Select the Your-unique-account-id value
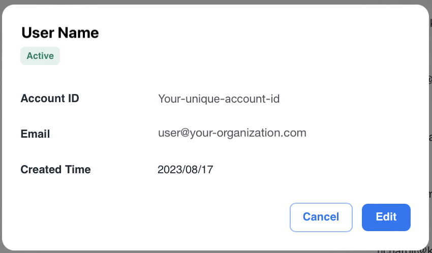 (x=219, y=99)
